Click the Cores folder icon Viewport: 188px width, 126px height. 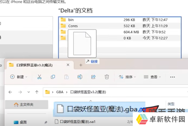click(x=63, y=26)
